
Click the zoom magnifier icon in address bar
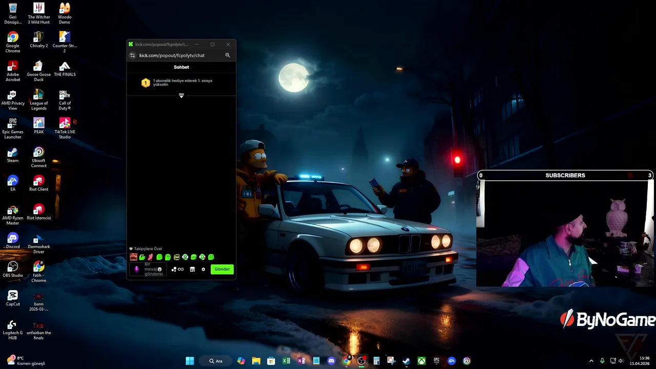click(228, 55)
